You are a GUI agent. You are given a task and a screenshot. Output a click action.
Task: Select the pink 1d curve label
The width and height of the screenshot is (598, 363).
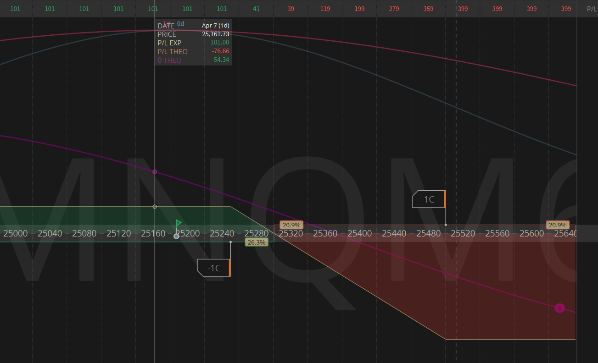pos(168,24)
